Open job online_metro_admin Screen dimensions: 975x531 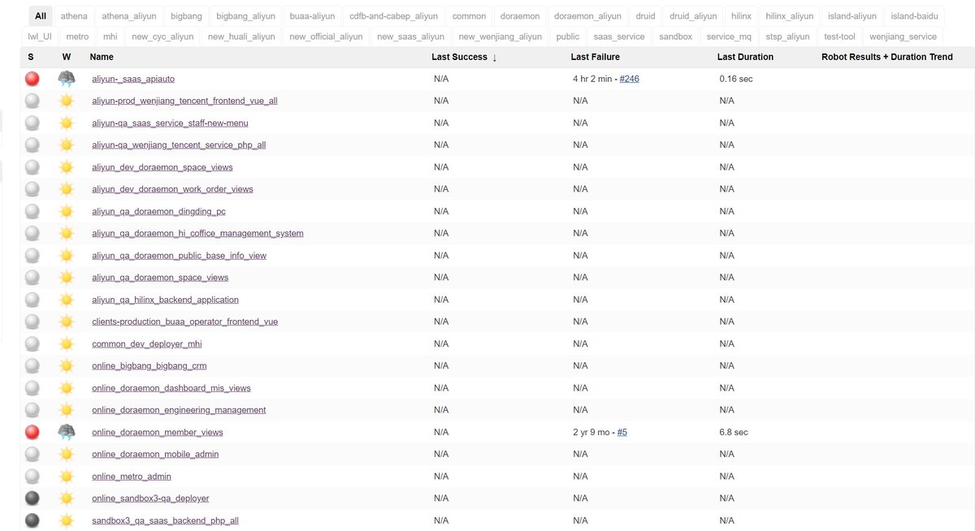(x=132, y=476)
